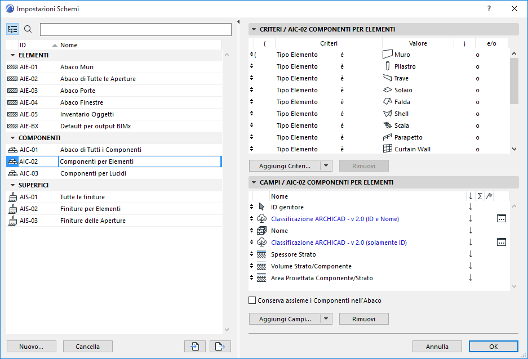Click the Nuovo button
The image size is (528, 359).
(x=32, y=346)
